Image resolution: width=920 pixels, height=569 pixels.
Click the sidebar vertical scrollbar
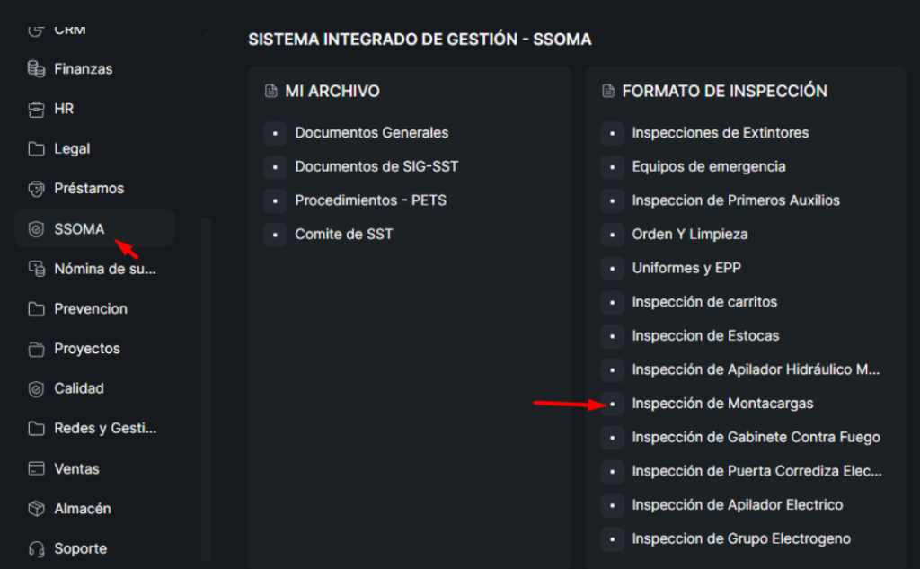[208, 387]
